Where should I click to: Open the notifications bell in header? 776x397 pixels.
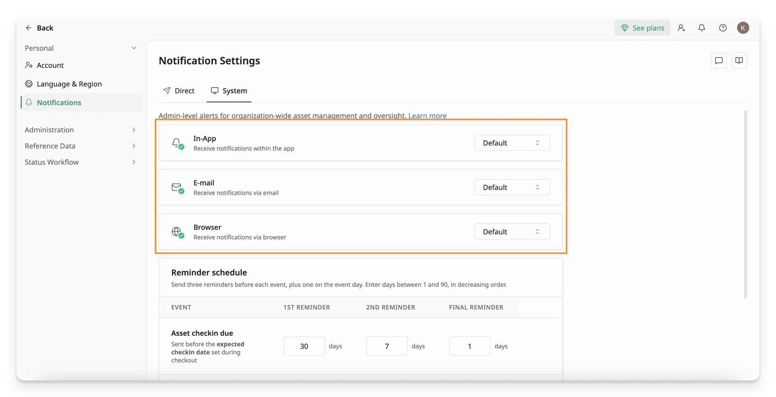point(702,28)
